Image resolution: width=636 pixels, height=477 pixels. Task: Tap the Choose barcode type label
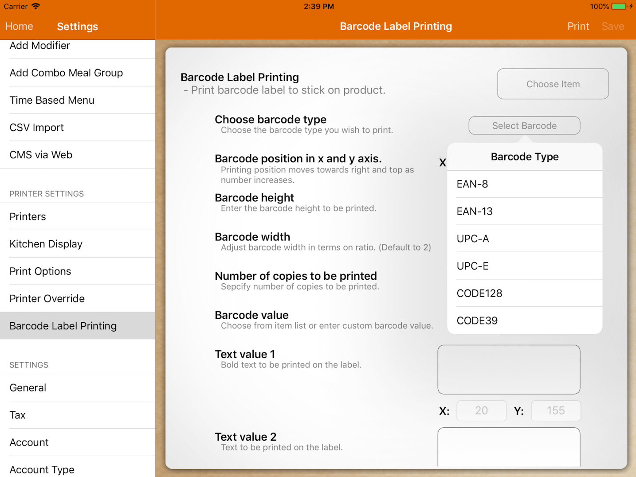click(271, 120)
